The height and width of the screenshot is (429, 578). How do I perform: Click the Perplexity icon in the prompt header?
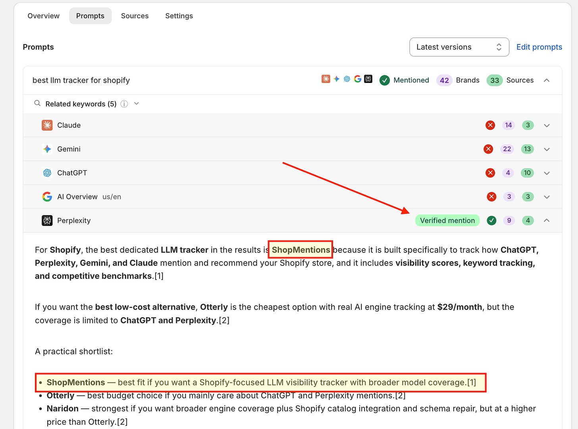coord(368,79)
